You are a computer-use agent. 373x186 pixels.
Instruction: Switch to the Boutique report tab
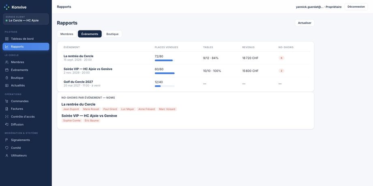coord(112,34)
